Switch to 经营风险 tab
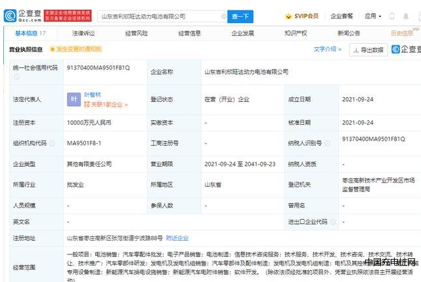The width and height of the screenshot is (421, 282). coord(137,34)
